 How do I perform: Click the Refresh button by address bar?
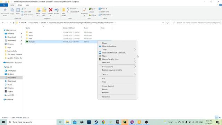point(168,23)
